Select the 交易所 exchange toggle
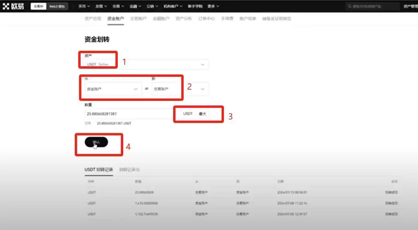 pos(39,7)
